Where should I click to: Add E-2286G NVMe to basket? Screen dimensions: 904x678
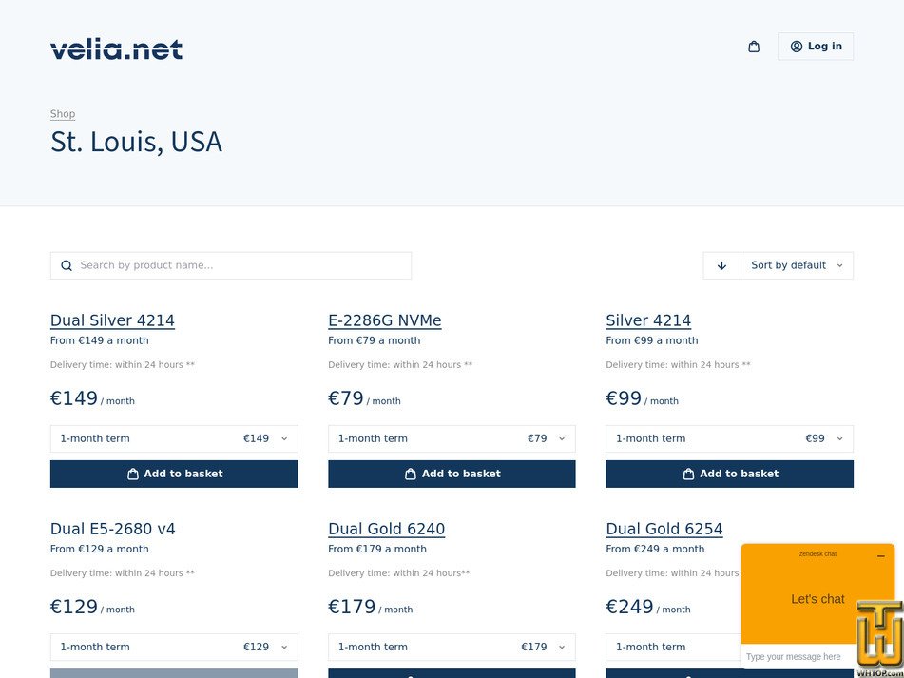(x=452, y=474)
